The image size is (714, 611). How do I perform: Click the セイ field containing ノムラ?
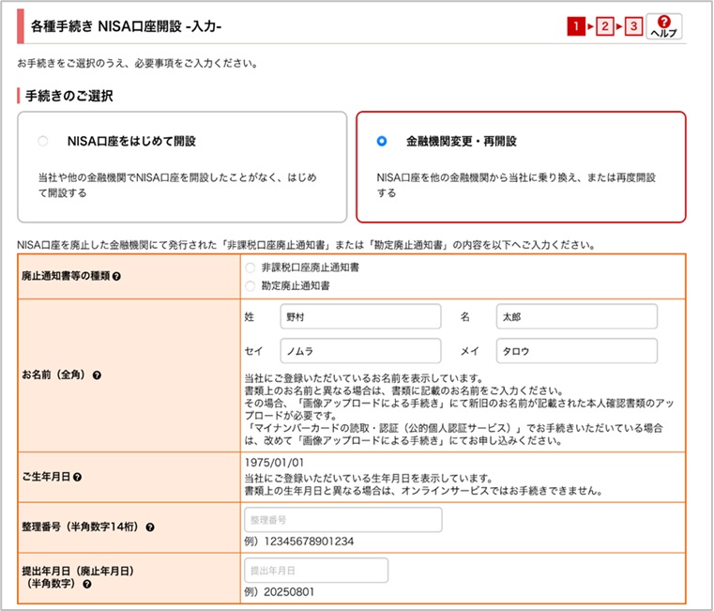point(360,351)
